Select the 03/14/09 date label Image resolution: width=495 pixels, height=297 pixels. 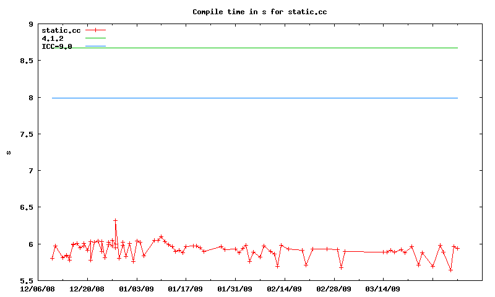(x=383, y=288)
